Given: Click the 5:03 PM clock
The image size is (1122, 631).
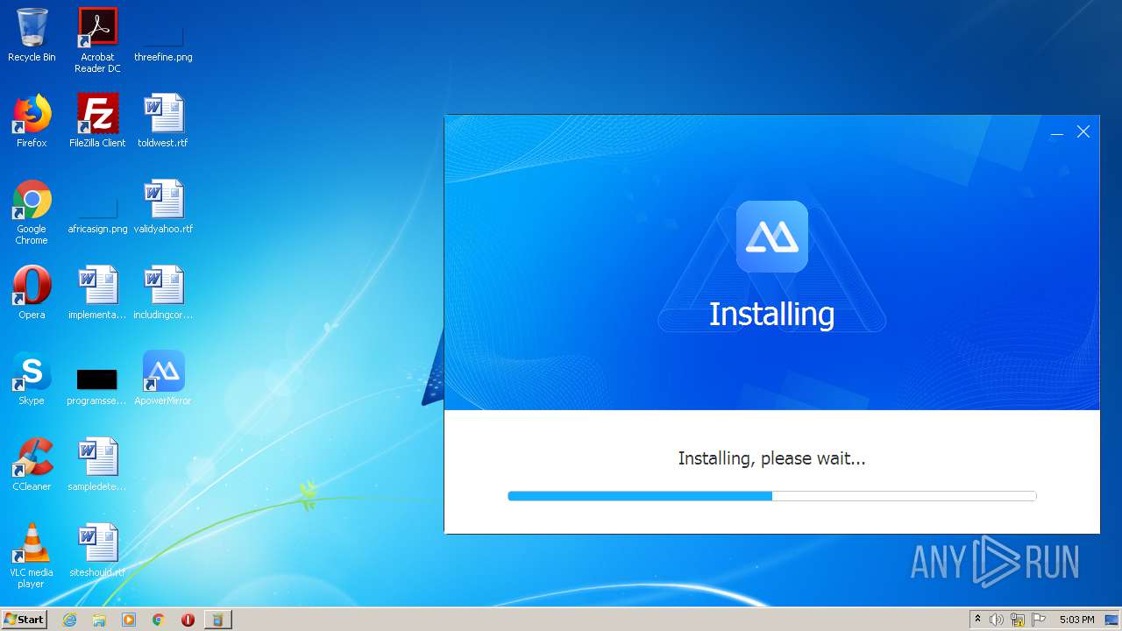Looking at the screenshot, I should pyautogui.click(x=1076, y=620).
